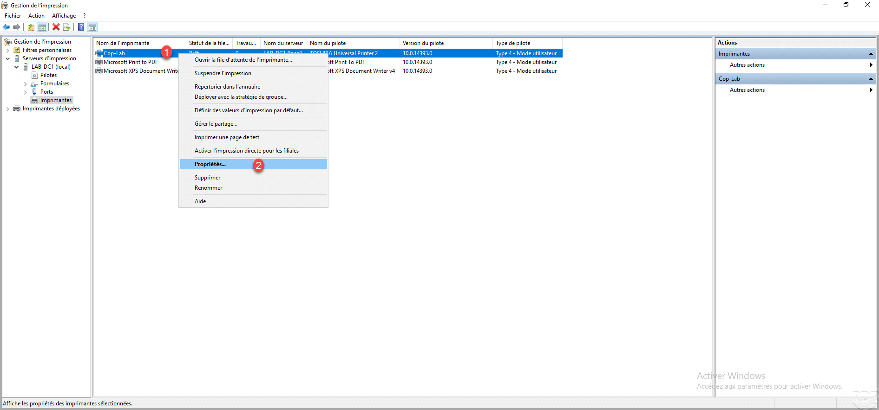879x410 pixels.
Task: Click the root Gestion de l'impression tree icon
Action: (x=8, y=42)
